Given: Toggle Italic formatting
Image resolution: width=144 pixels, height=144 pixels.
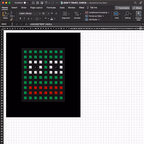Looking at the screenshot, I should 24,18.
